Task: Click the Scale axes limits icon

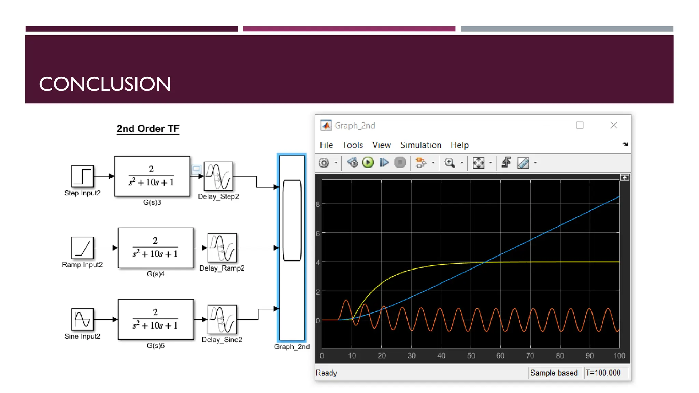Action: click(478, 163)
